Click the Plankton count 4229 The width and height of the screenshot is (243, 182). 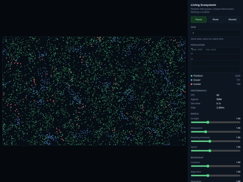click(238, 76)
